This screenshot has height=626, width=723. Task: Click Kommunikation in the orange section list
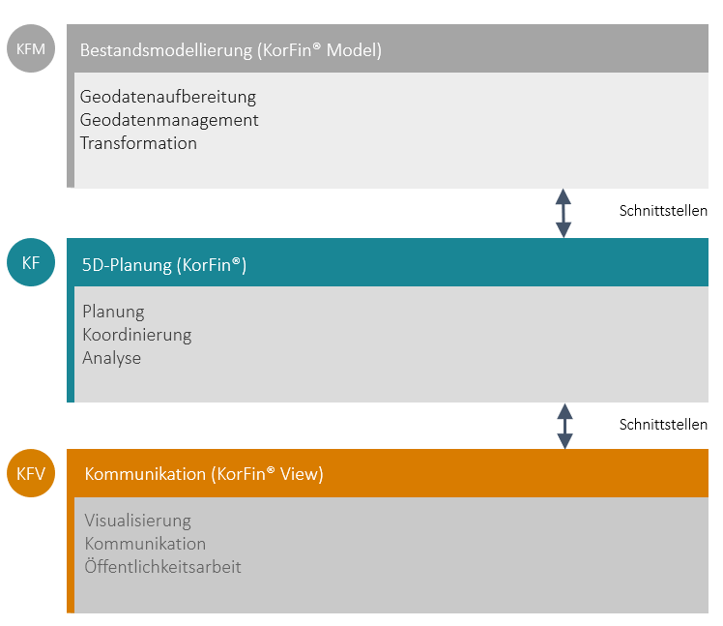(x=145, y=544)
